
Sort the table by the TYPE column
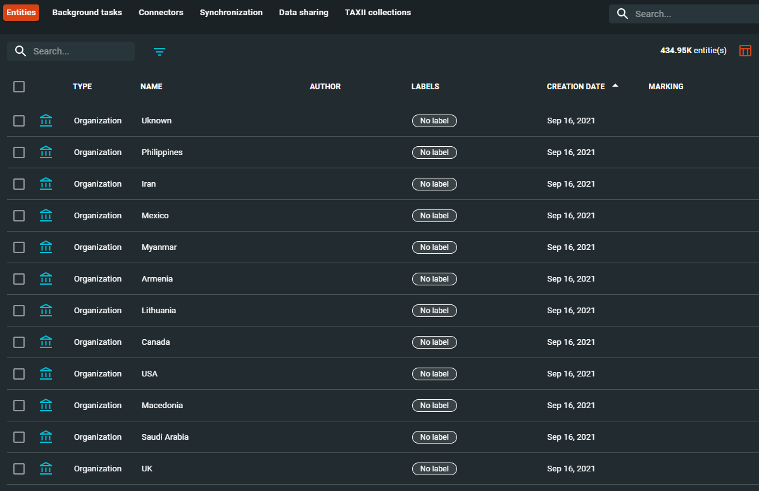[x=82, y=86]
